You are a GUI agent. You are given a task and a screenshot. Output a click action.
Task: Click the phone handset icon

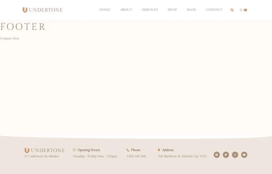click(x=128, y=150)
